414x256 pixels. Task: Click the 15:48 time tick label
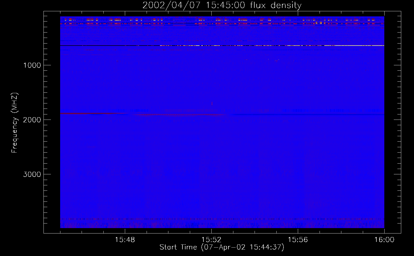point(125,240)
